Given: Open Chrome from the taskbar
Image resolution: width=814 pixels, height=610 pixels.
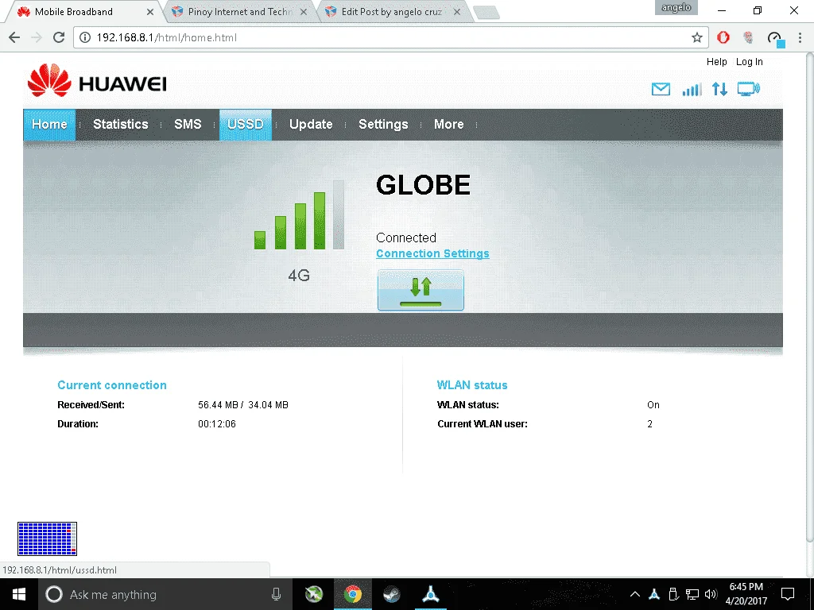Looking at the screenshot, I should pyautogui.click(x=353, y=594).
